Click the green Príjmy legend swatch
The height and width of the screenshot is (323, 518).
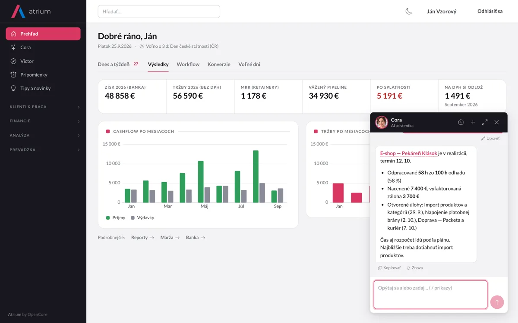(108, 218)
